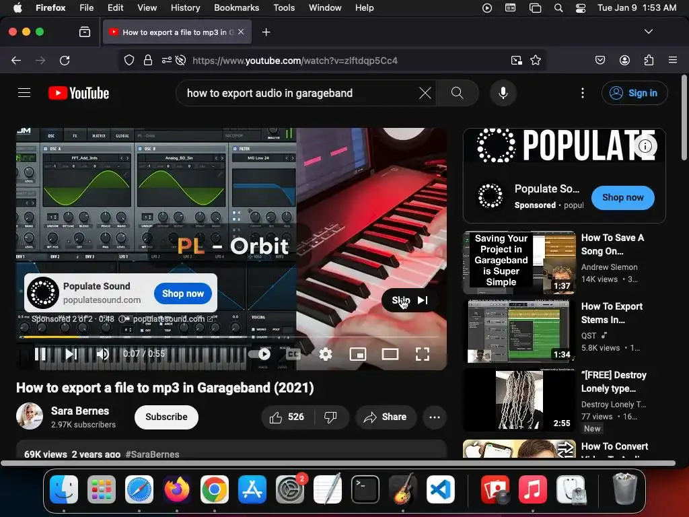Open the Tools menu
Image resolution: width=689 pixels, height=517 pixels.
click(284, 7)
